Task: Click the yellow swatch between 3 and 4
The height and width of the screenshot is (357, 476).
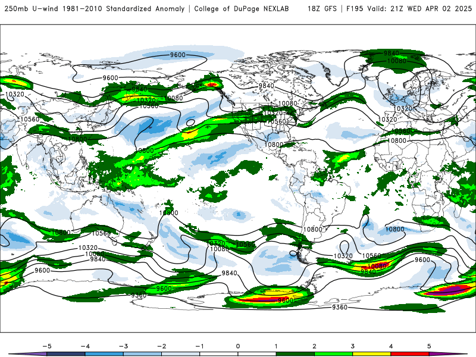Action: tap(371, 354)
